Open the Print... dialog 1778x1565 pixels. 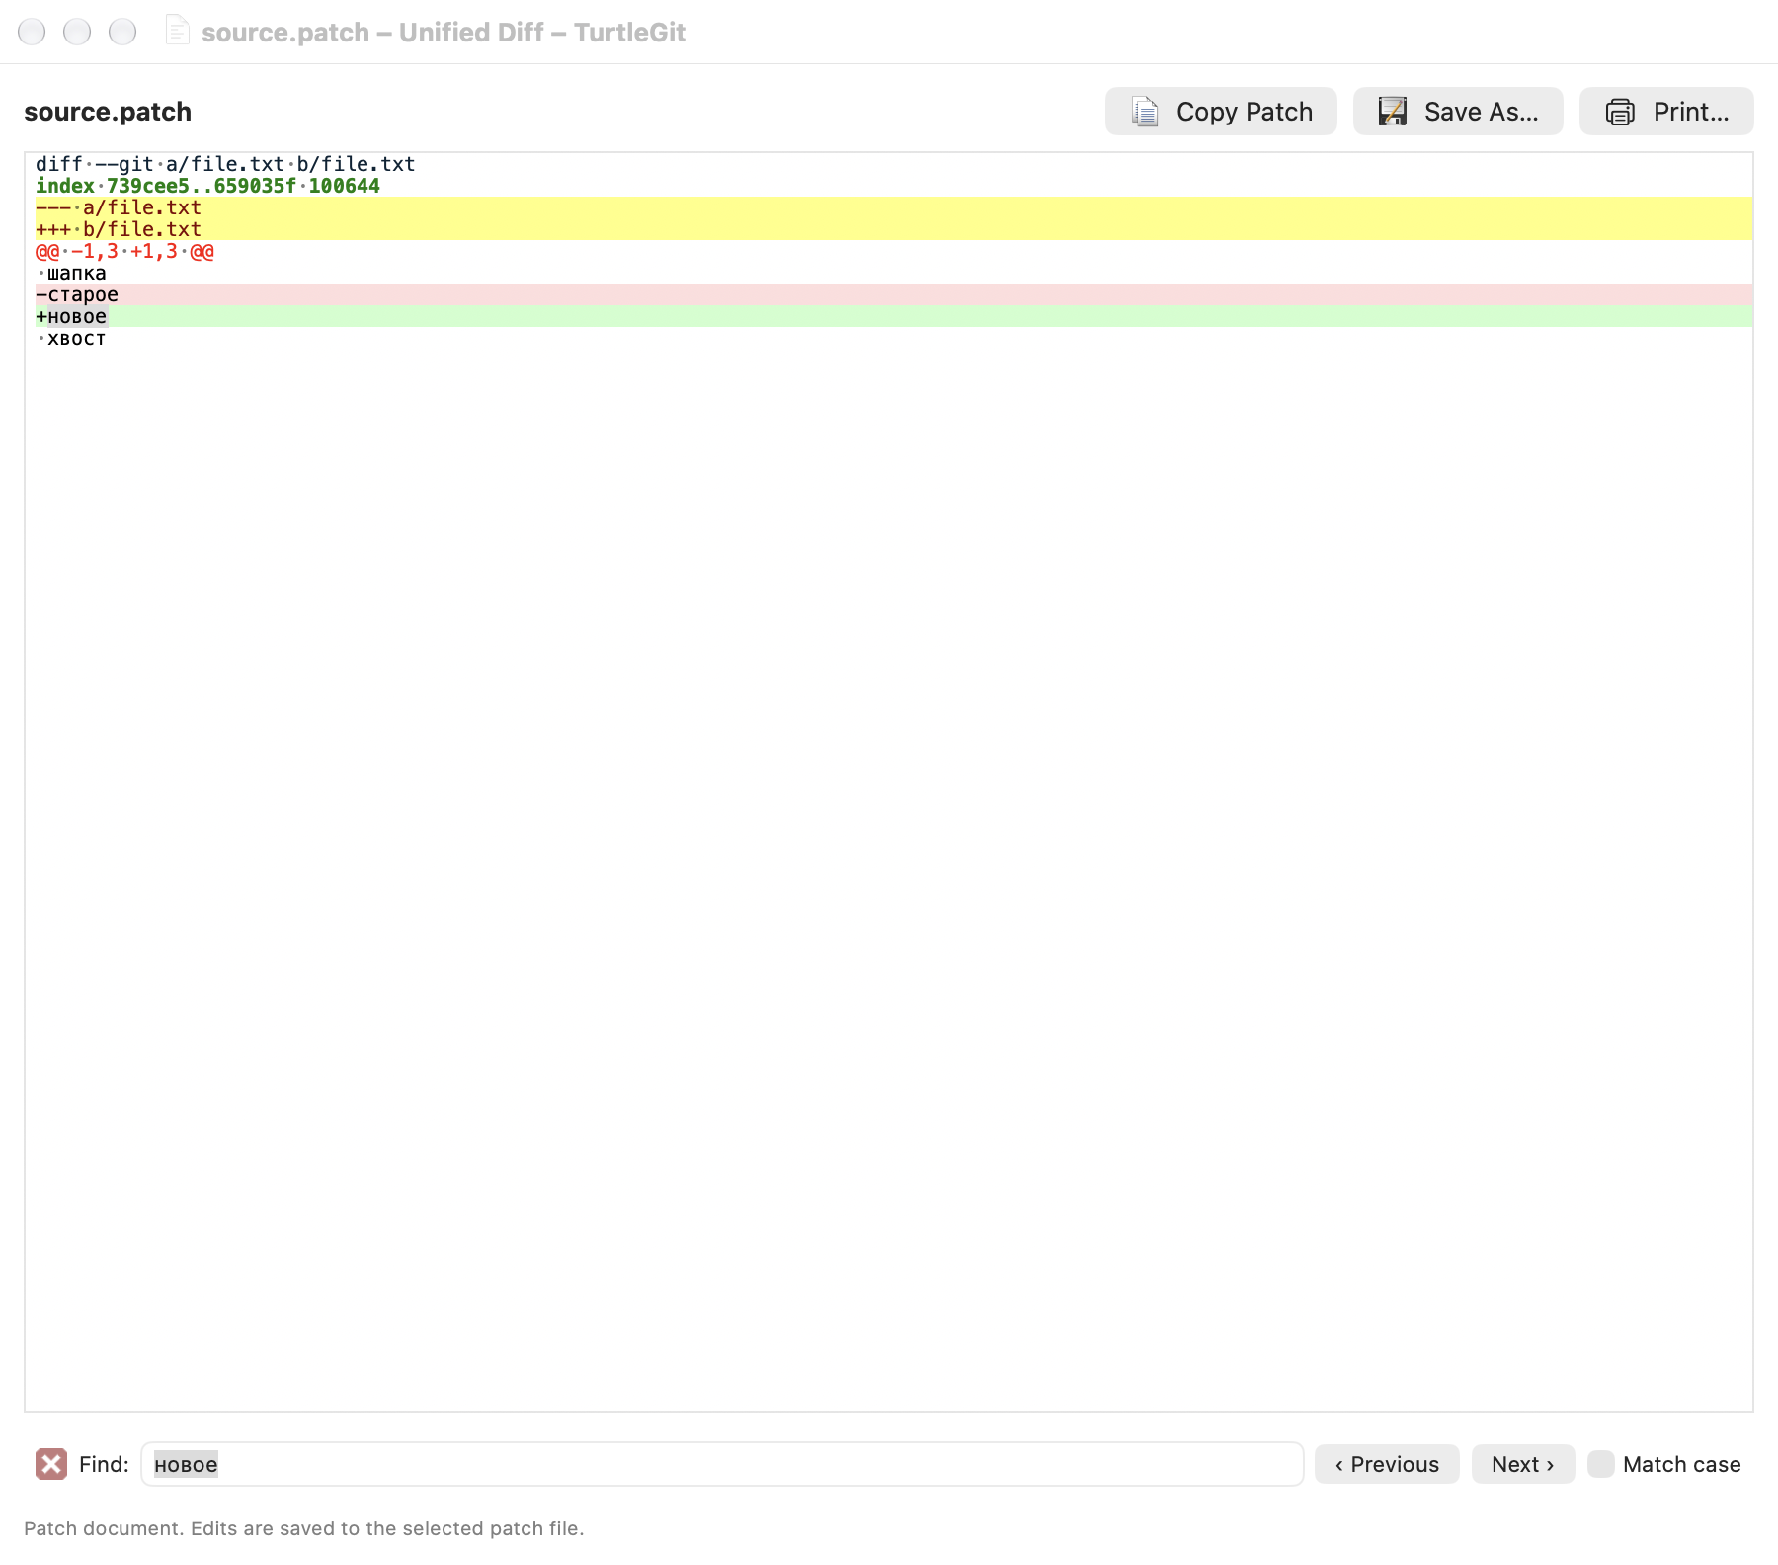pos(1666,112)
